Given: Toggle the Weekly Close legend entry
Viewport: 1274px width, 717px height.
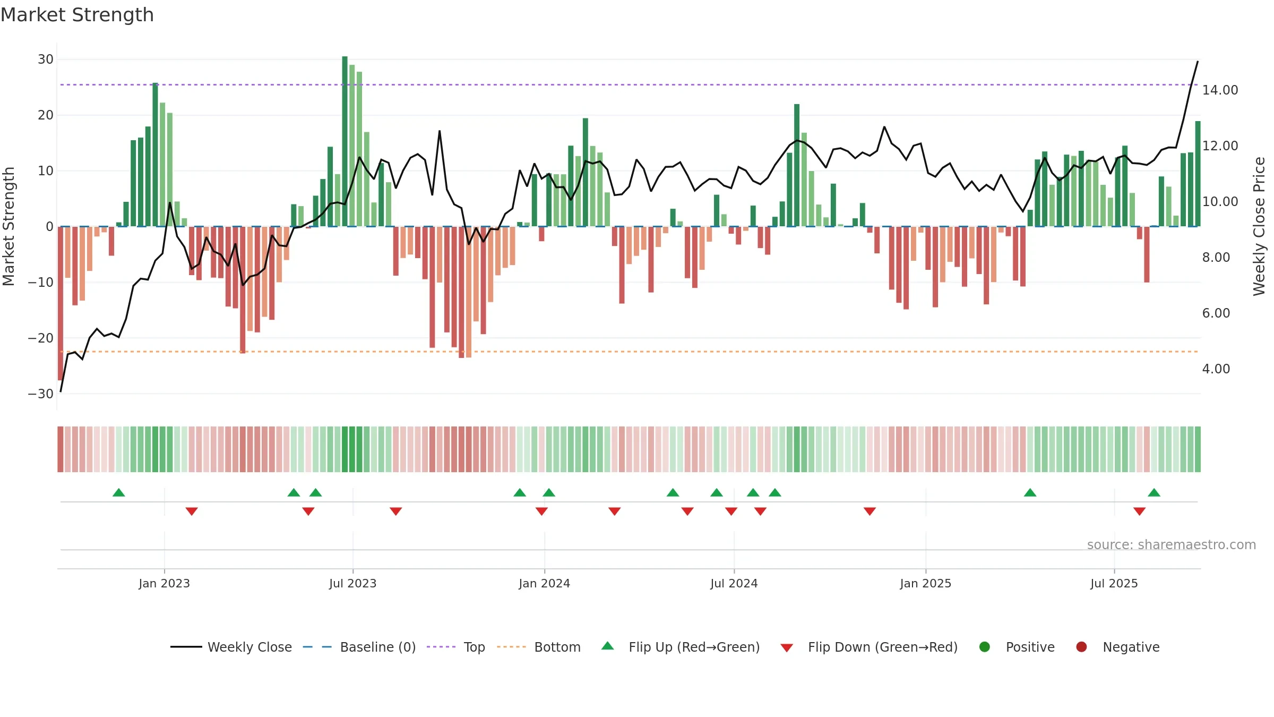Looking at the screenshot, I should click(x=231, y=647).
